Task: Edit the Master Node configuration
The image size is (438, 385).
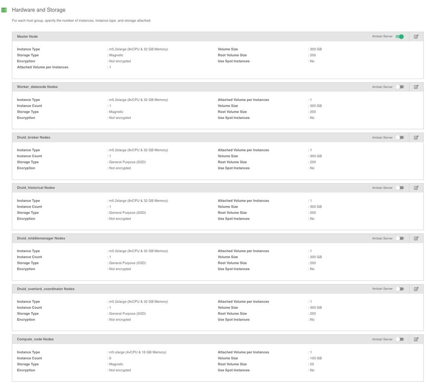Action: click(x=416, y=36)
